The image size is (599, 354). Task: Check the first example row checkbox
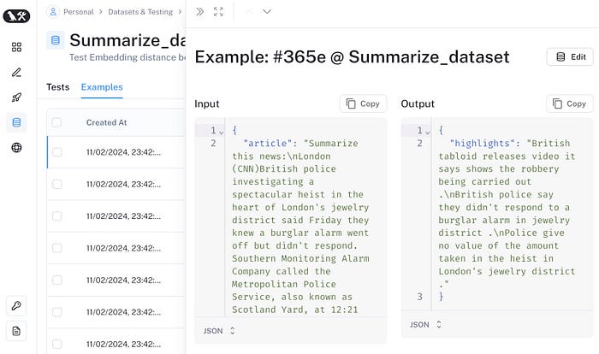click(x=57, y=152)
